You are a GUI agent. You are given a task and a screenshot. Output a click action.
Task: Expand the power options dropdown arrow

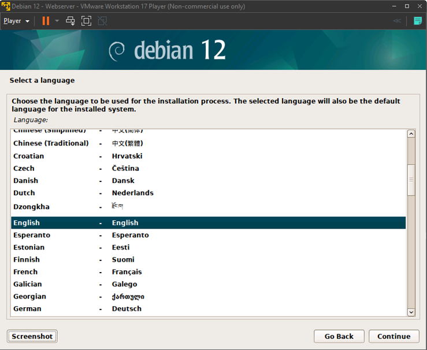[x=57, y=21]
